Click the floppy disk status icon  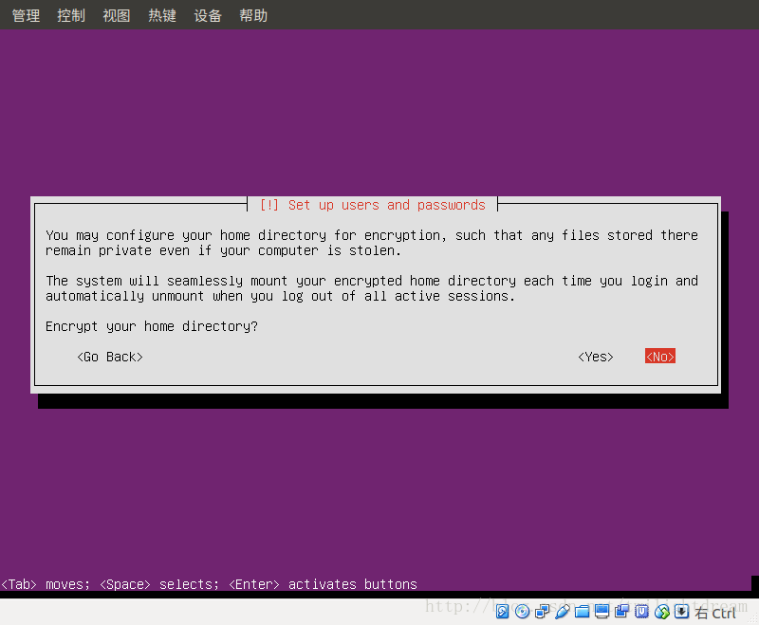543,611
